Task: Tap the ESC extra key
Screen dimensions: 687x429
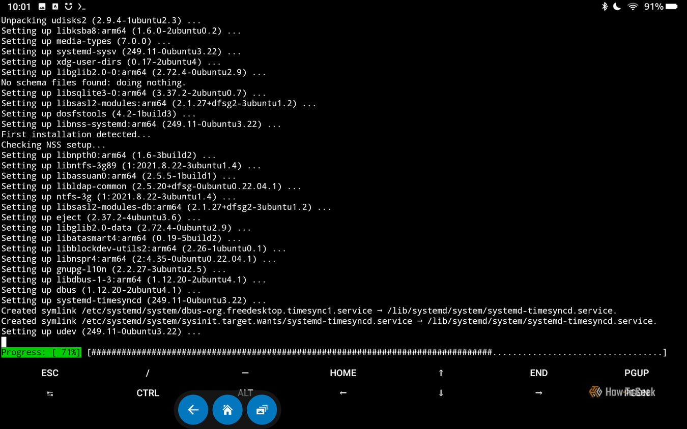Action: (x=50, y=373)
